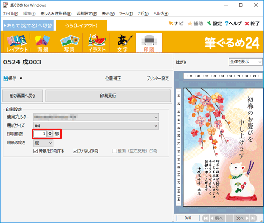Click the ナビ arrow icon button
This screenshot has width=264, height=223.
pyautogui.click(x=171, y=23)
